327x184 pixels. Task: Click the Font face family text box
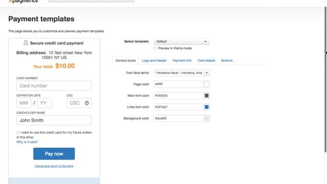tap(178, 73)
